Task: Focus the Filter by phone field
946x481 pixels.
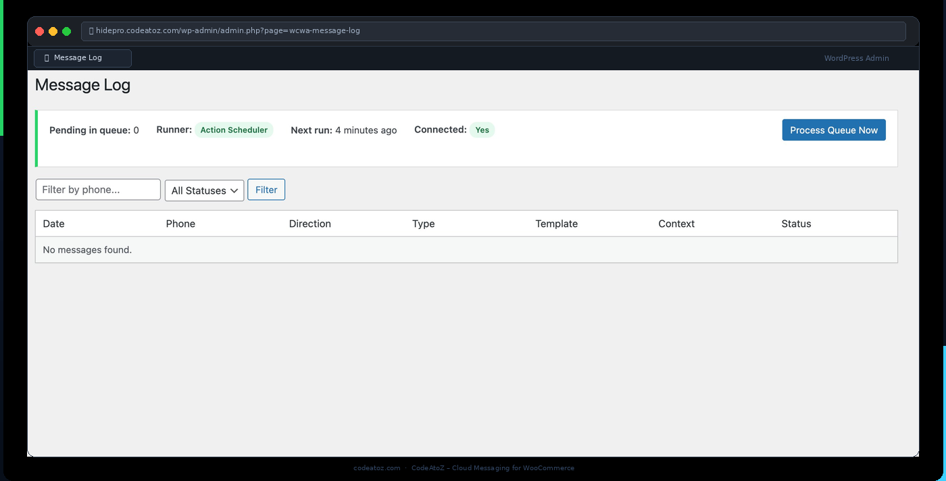Action: (98, 190)
